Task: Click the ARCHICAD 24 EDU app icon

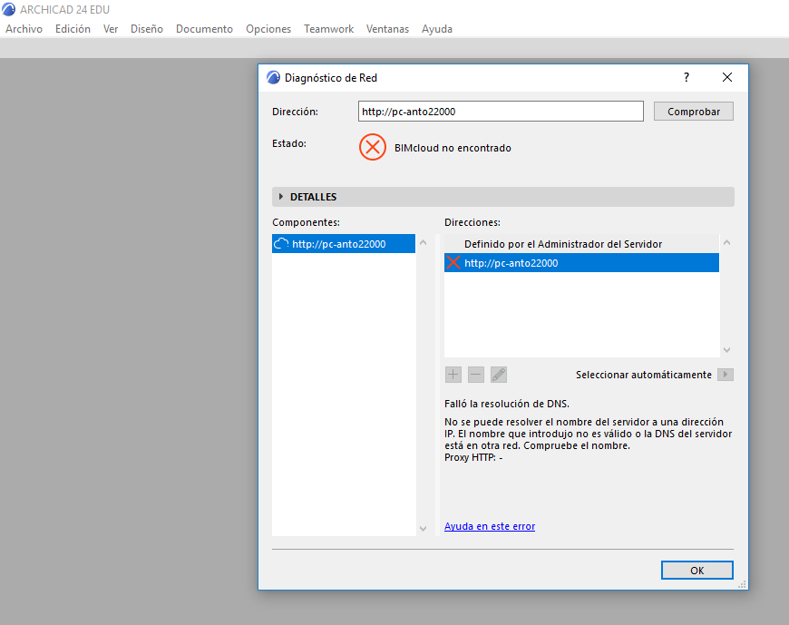Action: click(x=8, y=10)
